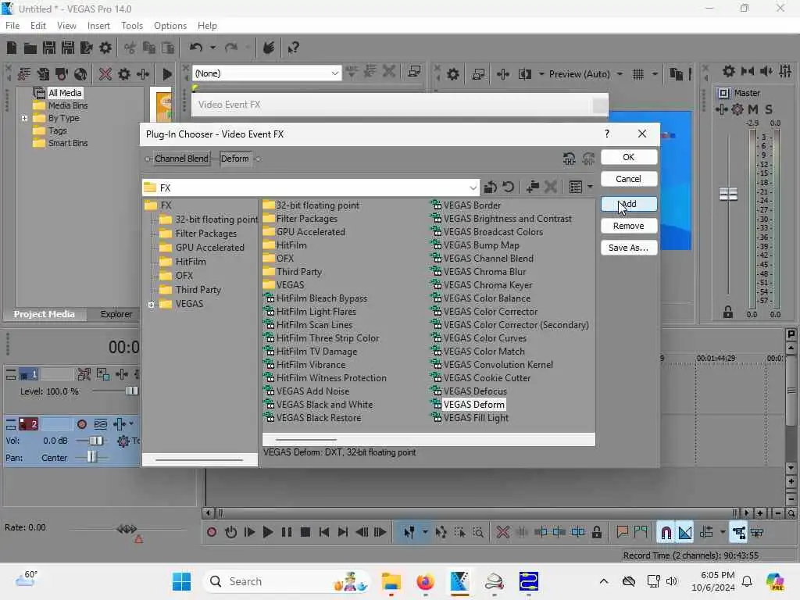This screenshot has height=600, width=800.
Task: Click the Views list icon in Plug-In Chooser
Action: 575,187
